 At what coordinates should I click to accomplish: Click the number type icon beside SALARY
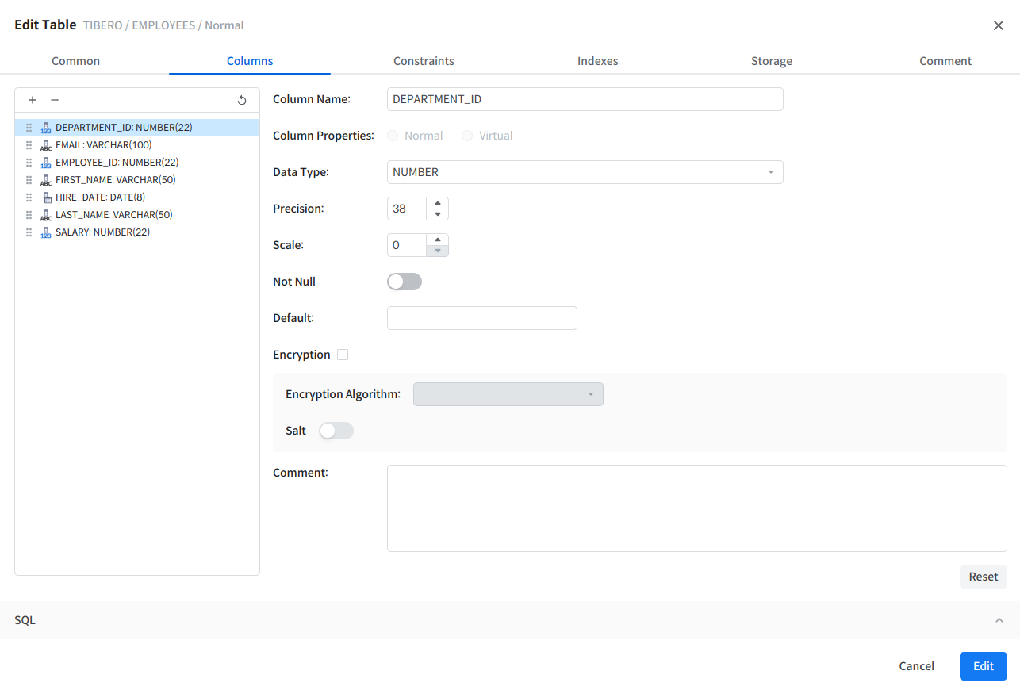click(46, 232)
